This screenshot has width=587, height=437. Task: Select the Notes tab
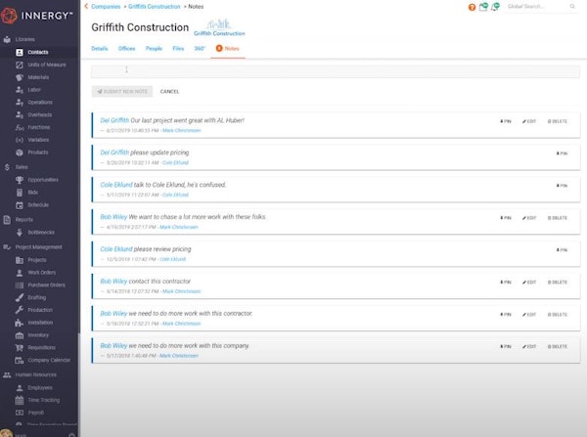228,49
